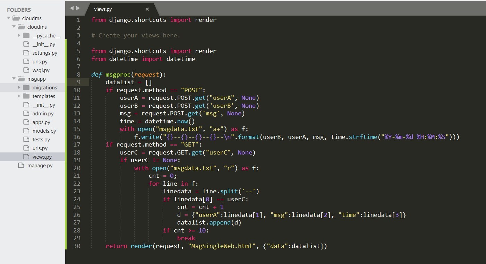The width and height of the screenshot is (486, 264).
Task: Open settings.py in the sidebar
Action: 45,53
